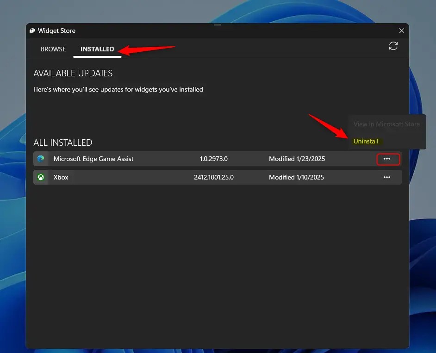The image size is (436, 353).
Task: Click the Widget Store window title
Action: point(57,31)
